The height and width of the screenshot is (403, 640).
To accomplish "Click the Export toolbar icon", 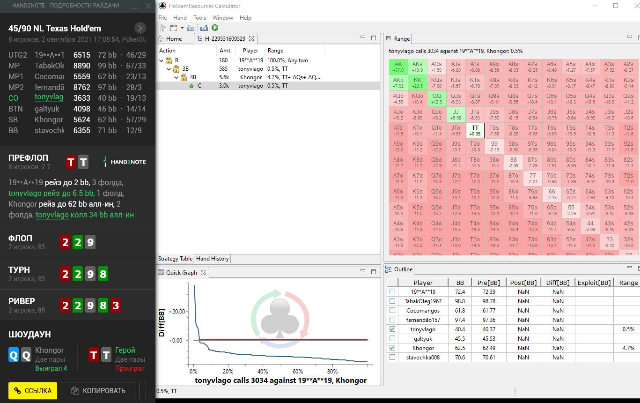I will 204,28.
